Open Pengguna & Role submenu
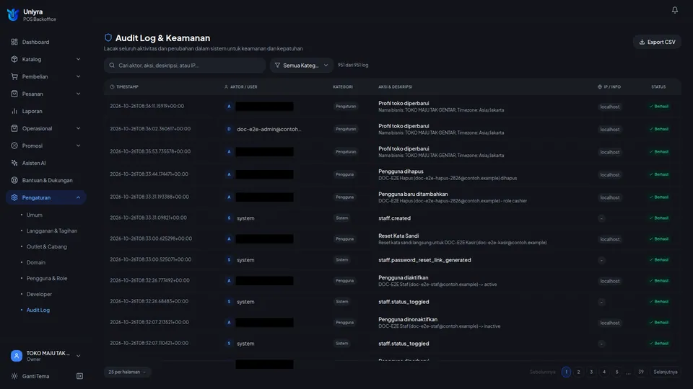693x389 pixels. pyautogui.click(x=47, y=278)
